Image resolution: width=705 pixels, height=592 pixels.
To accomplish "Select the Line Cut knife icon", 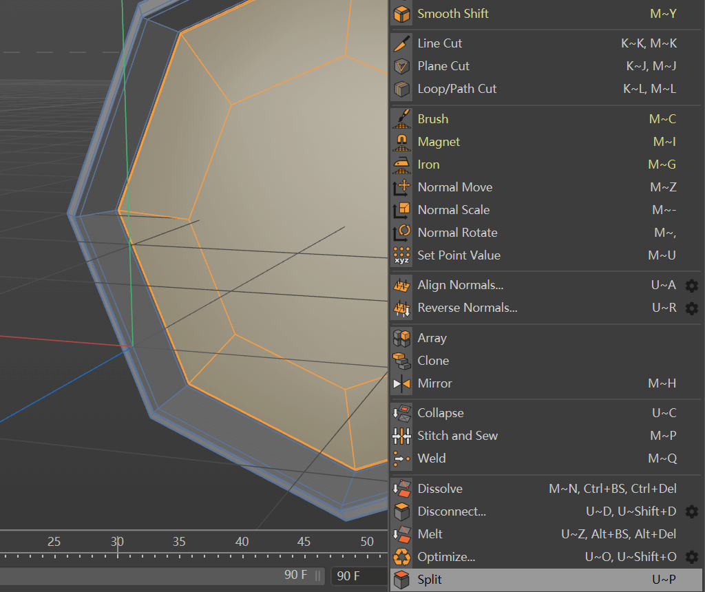I will tap(401, 43).
